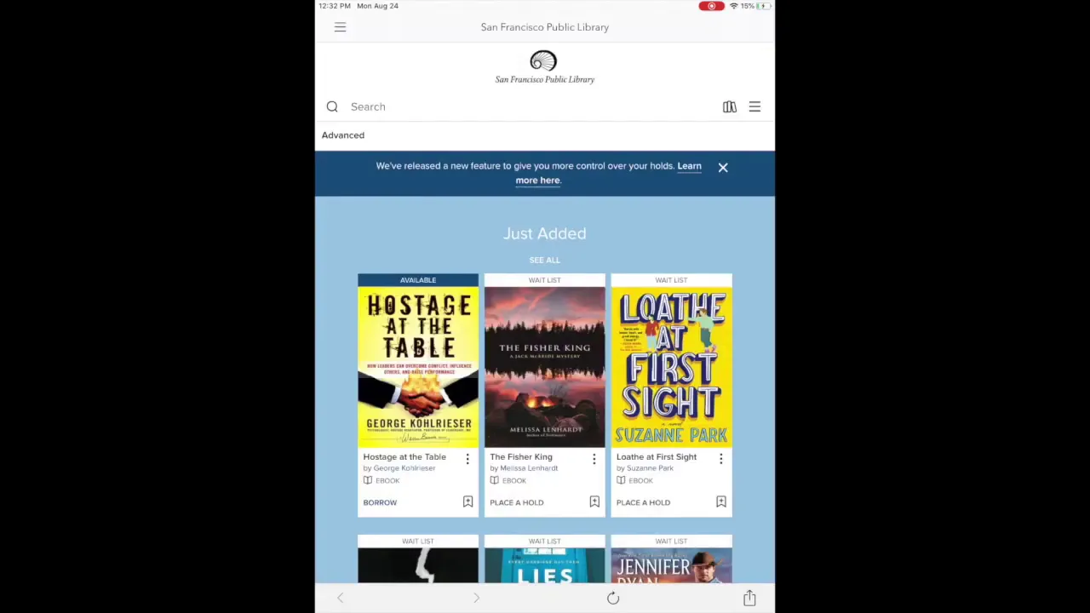Open Loathe at First Sight title link

tap(657, 457)
